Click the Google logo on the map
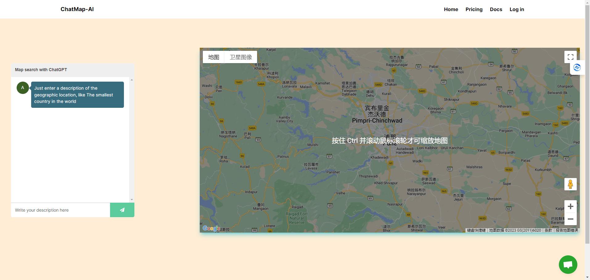 pos(211,228)
